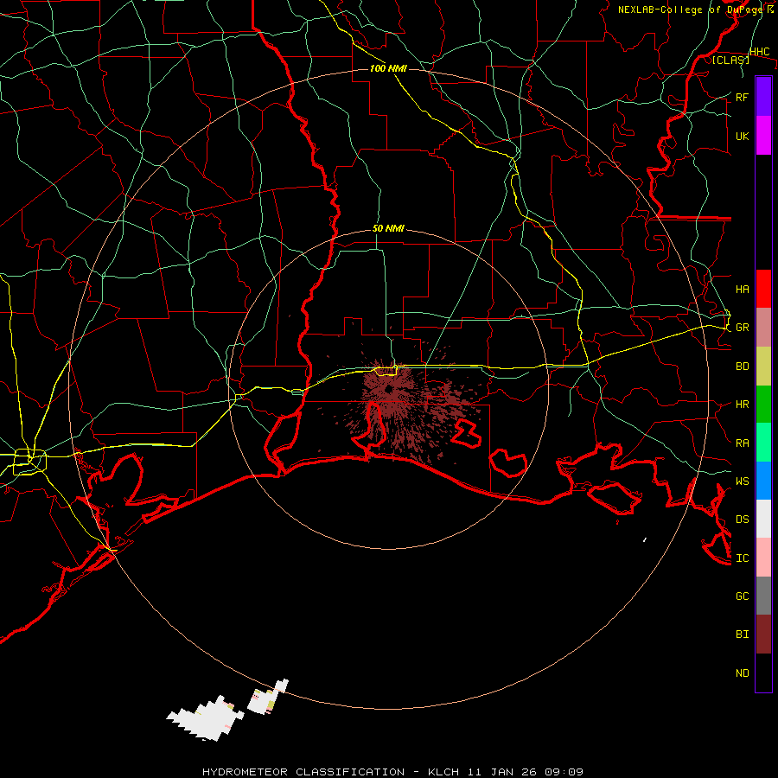The width and height of the screenshot is (778, 778).
Task: Click the 'NEXLAB-College of DuPage' credit text
Action: pos(691,10)
